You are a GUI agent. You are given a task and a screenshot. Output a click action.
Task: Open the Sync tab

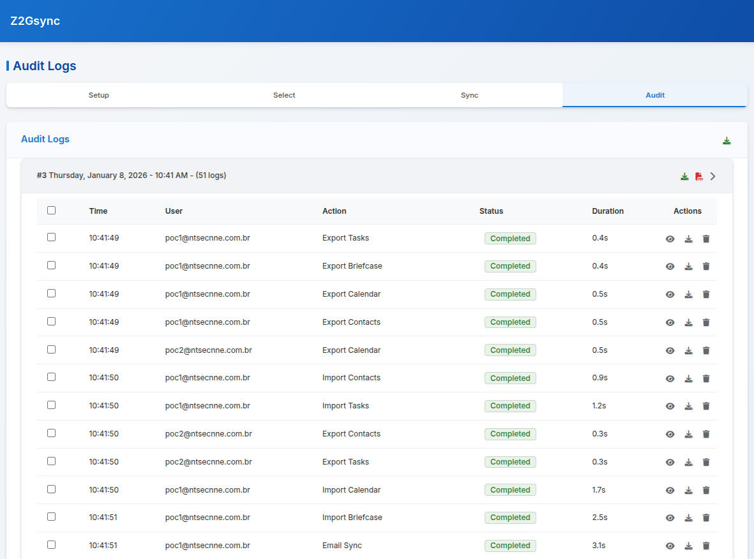(x=469, y=94)
